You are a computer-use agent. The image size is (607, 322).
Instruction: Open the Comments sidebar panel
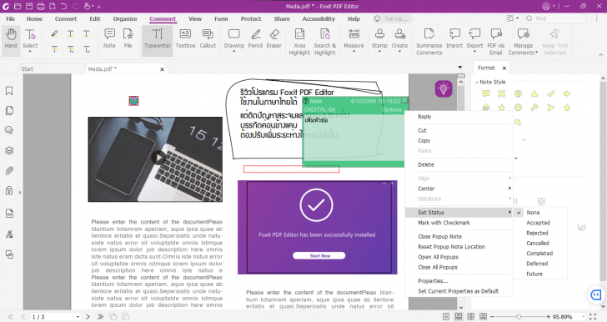9,130
